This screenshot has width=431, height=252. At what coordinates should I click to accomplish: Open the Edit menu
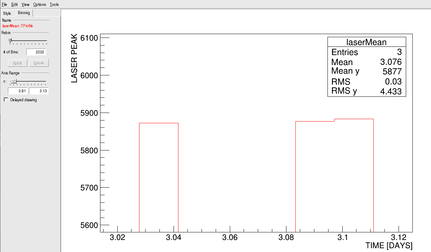point(14,4)
